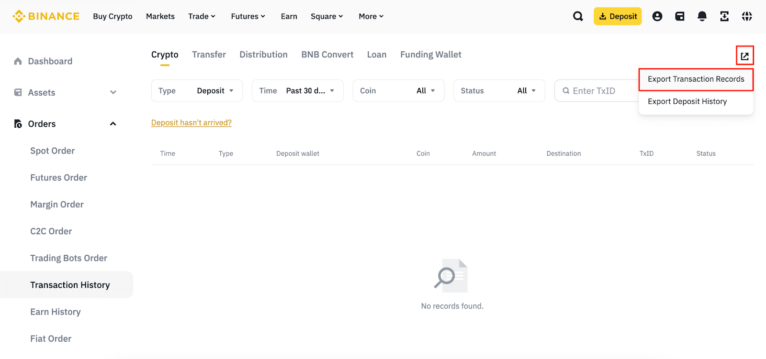Select the Crypto tab

click(x=165, y=54)
